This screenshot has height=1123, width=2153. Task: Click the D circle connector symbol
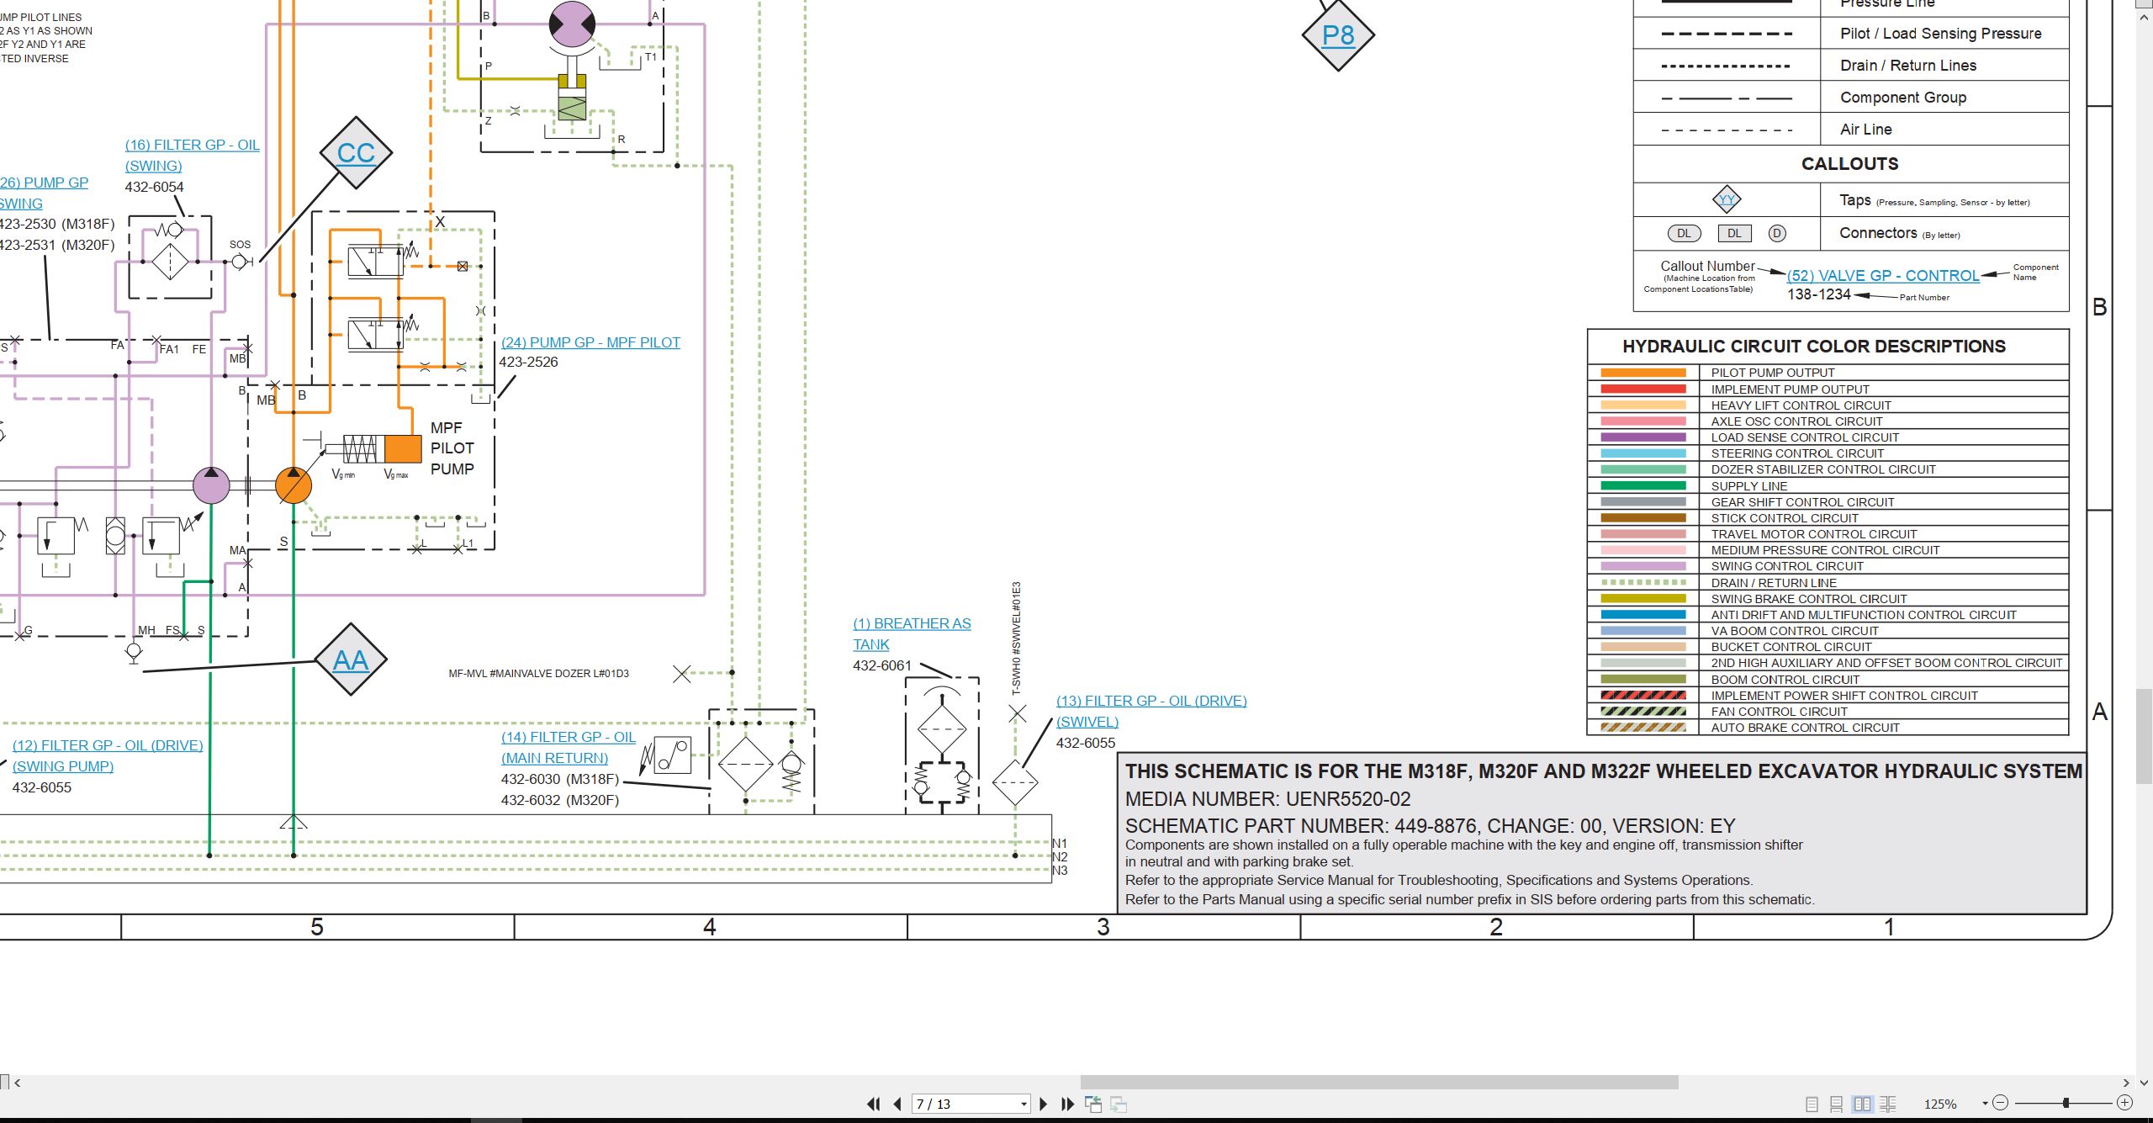tap(1776, 234)
